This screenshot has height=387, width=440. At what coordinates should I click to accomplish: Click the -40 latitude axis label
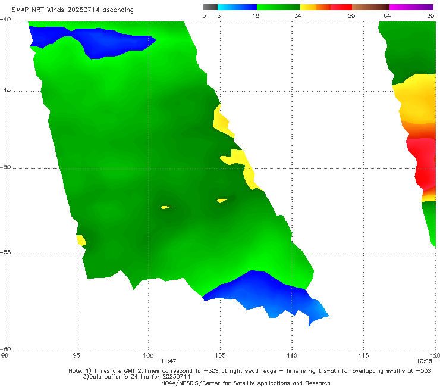click(x=5, y=20)
